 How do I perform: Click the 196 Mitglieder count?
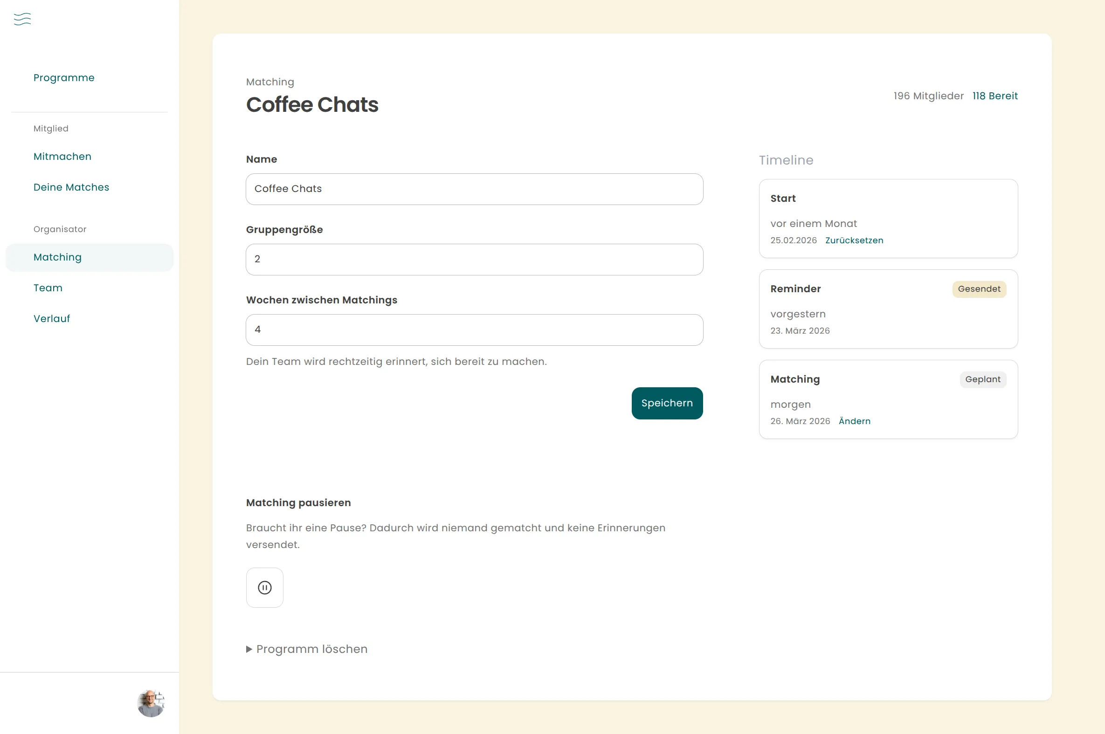[928, 96]
